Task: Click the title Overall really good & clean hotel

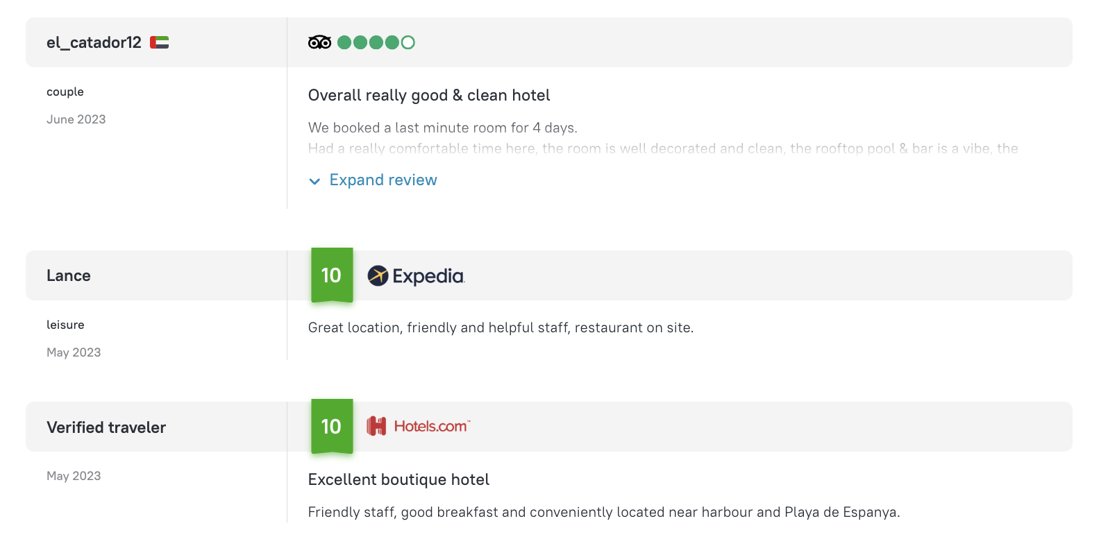Action: point(429,95)
